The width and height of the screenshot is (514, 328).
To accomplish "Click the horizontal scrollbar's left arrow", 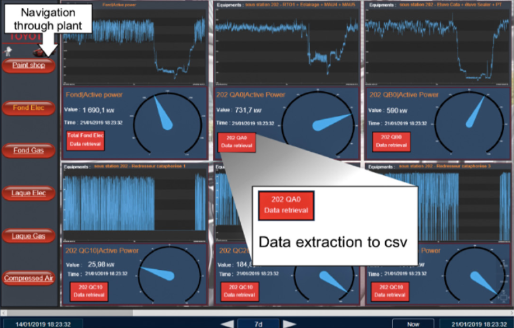I will pyautogui.click(x=3, y=312).
